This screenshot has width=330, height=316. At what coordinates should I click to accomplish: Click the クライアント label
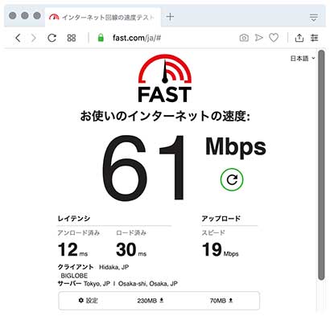click(76, 267)
